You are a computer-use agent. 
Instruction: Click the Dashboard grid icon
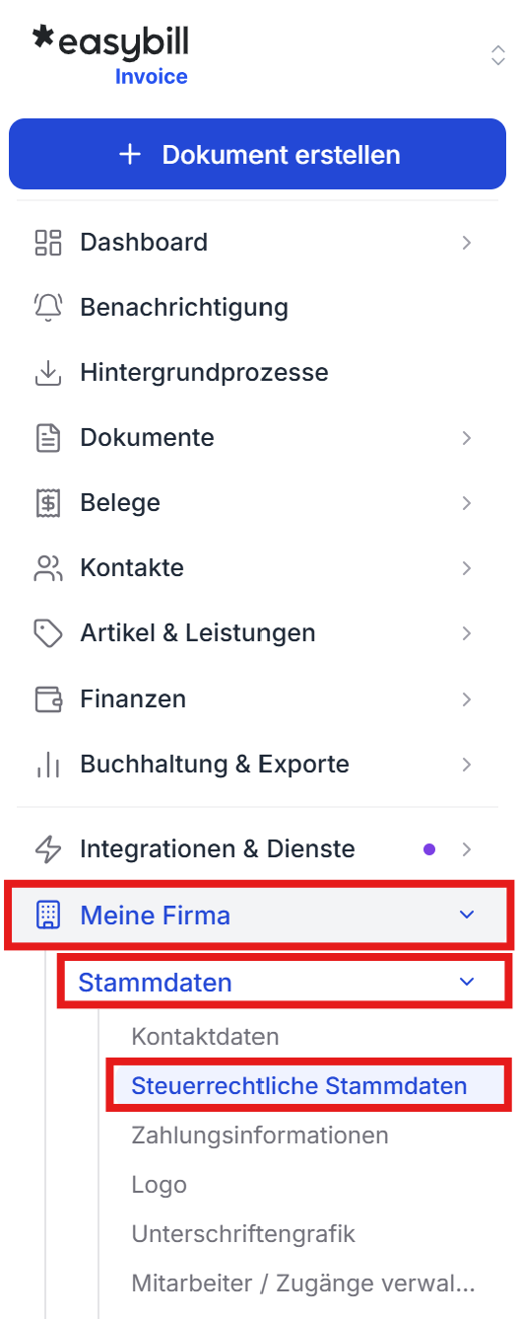point(47,243)
